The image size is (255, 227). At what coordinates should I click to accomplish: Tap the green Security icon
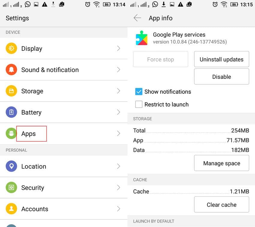(11, 188)
